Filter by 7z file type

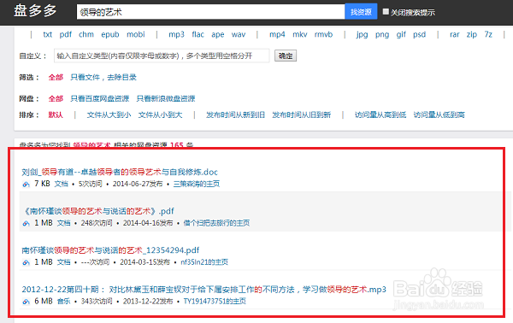(488, 34)
